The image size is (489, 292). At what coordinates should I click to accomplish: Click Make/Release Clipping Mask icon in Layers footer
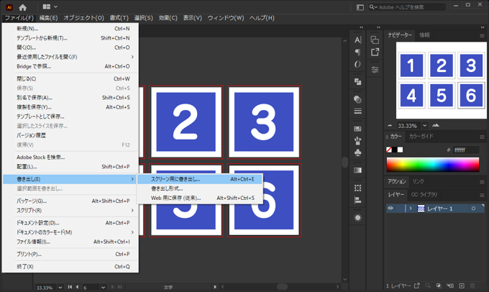pos(439,286)
